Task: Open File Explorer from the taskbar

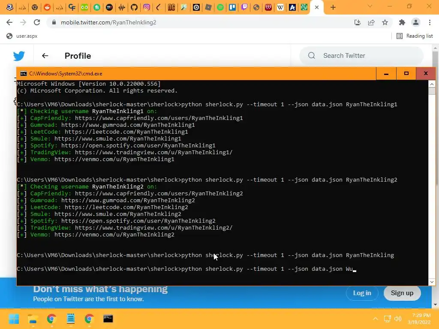Action: coord(33,319)
